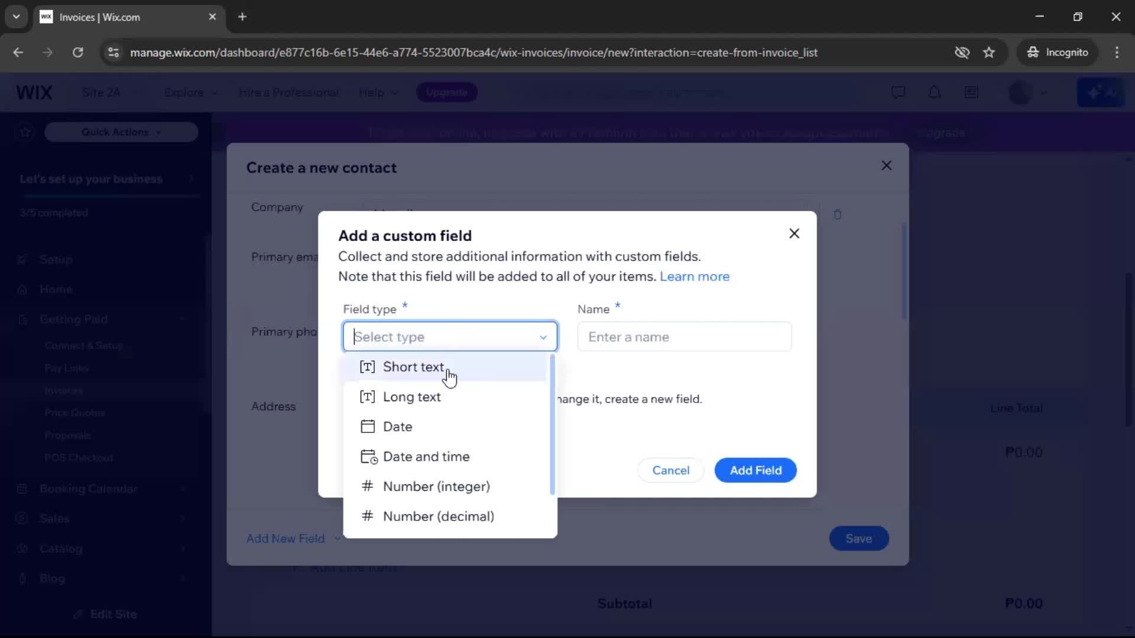Screen dimensions: 1135x638
Task: Save the new contact
Action: tap(858, 539)
